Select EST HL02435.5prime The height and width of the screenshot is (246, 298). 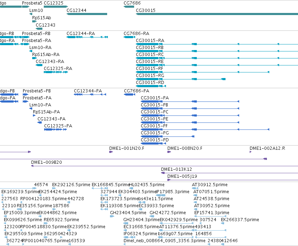point(131,188)
